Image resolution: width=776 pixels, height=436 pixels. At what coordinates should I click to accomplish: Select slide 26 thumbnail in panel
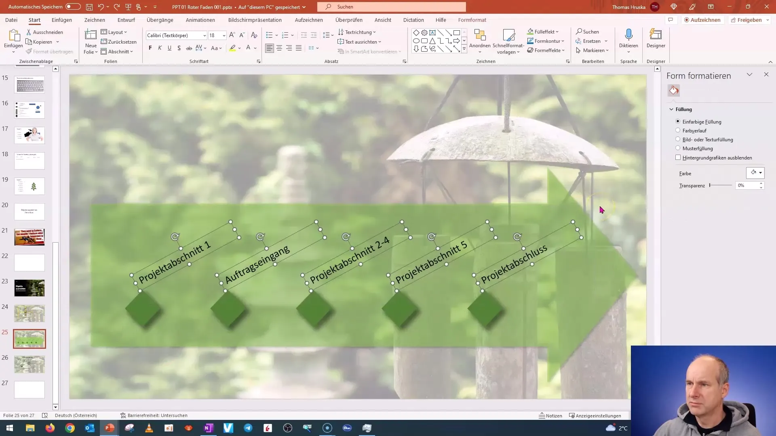click(30, 365)
